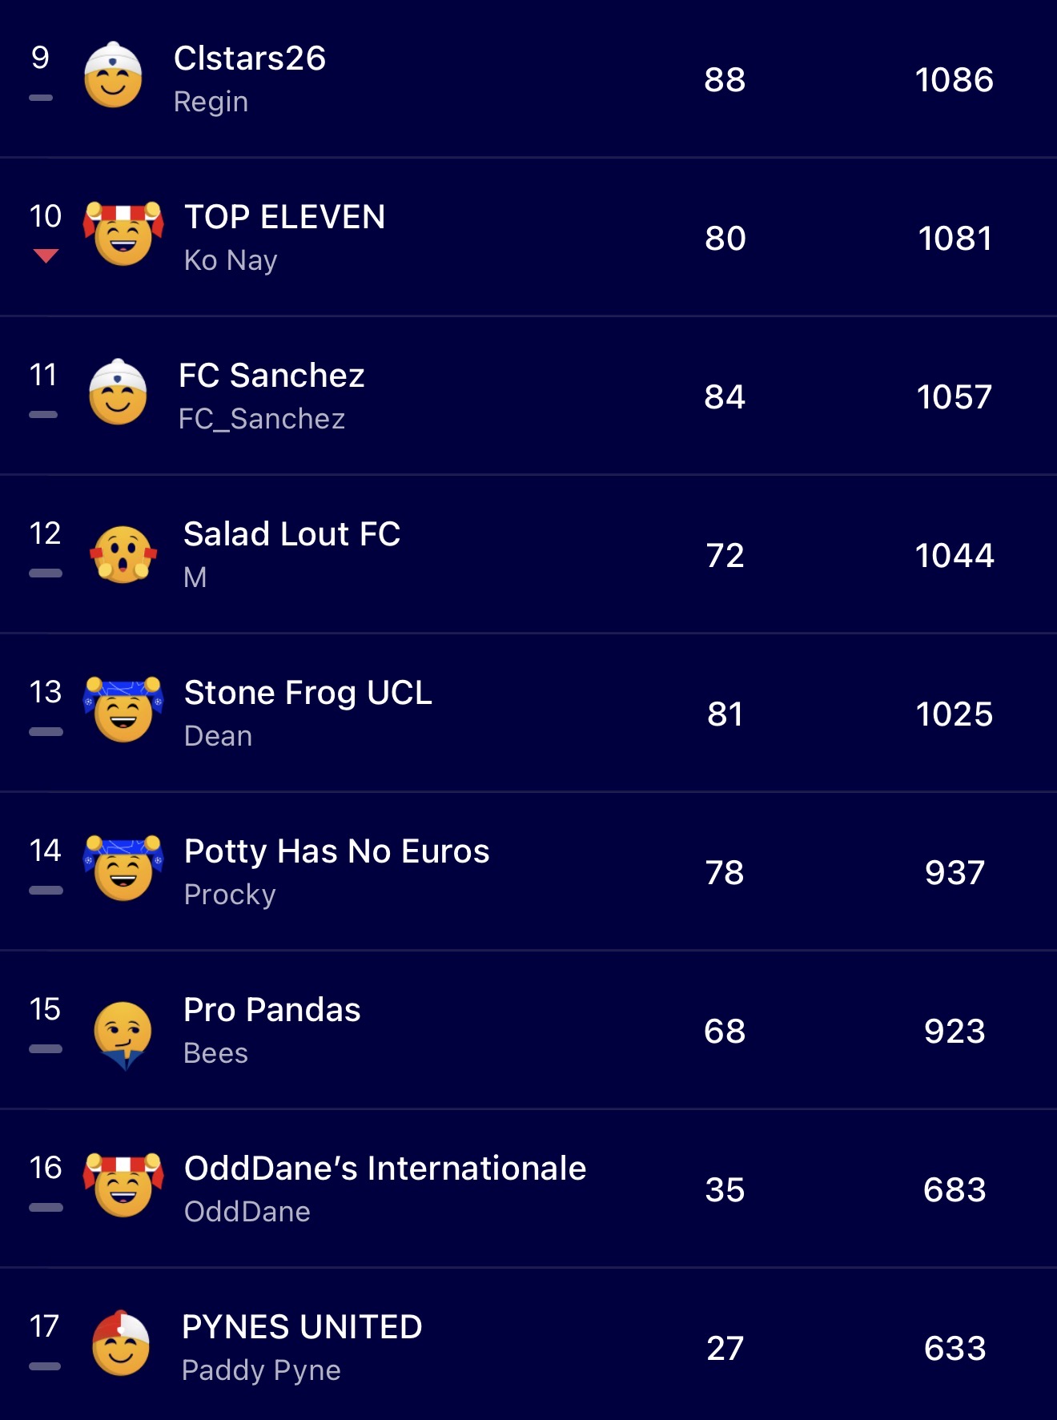The height and width of the screenshot is (1420, 1057).
Task: Click Pro Pandas matchday score 68
Action: 725,1032
